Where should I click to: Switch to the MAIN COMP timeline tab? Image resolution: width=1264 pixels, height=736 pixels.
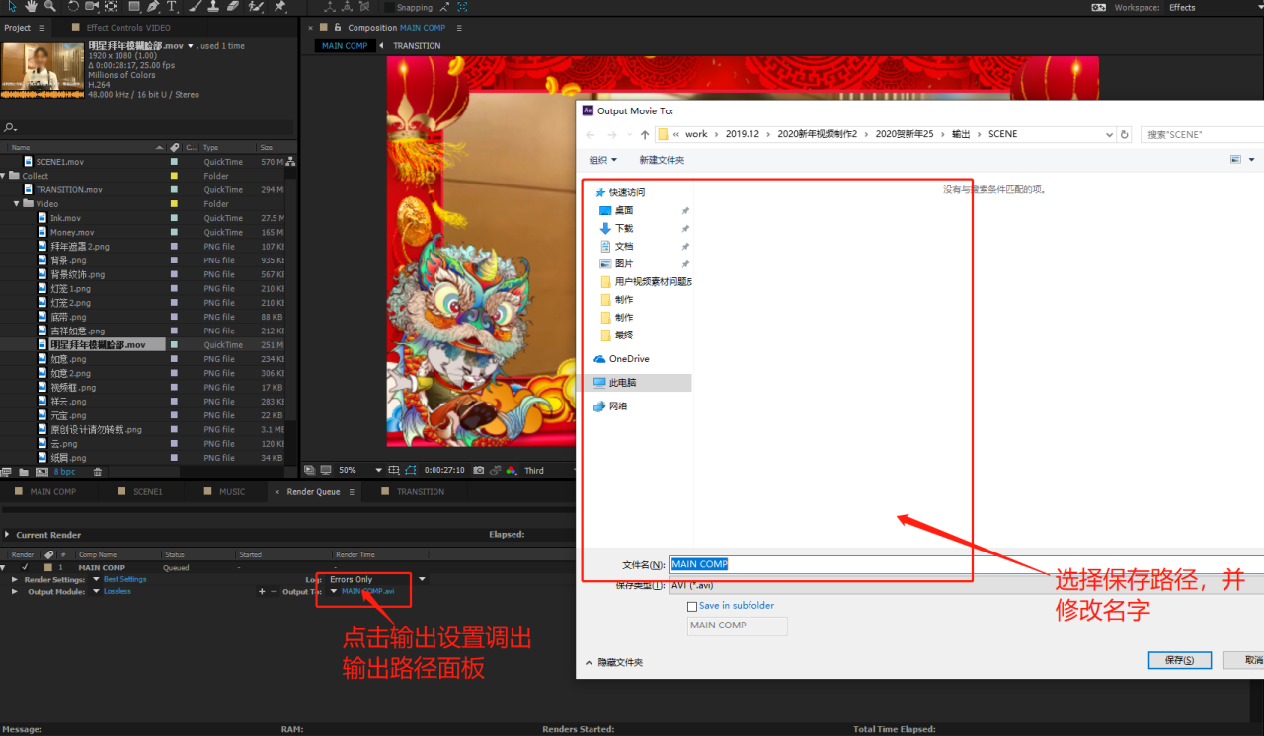pos(52,491)
